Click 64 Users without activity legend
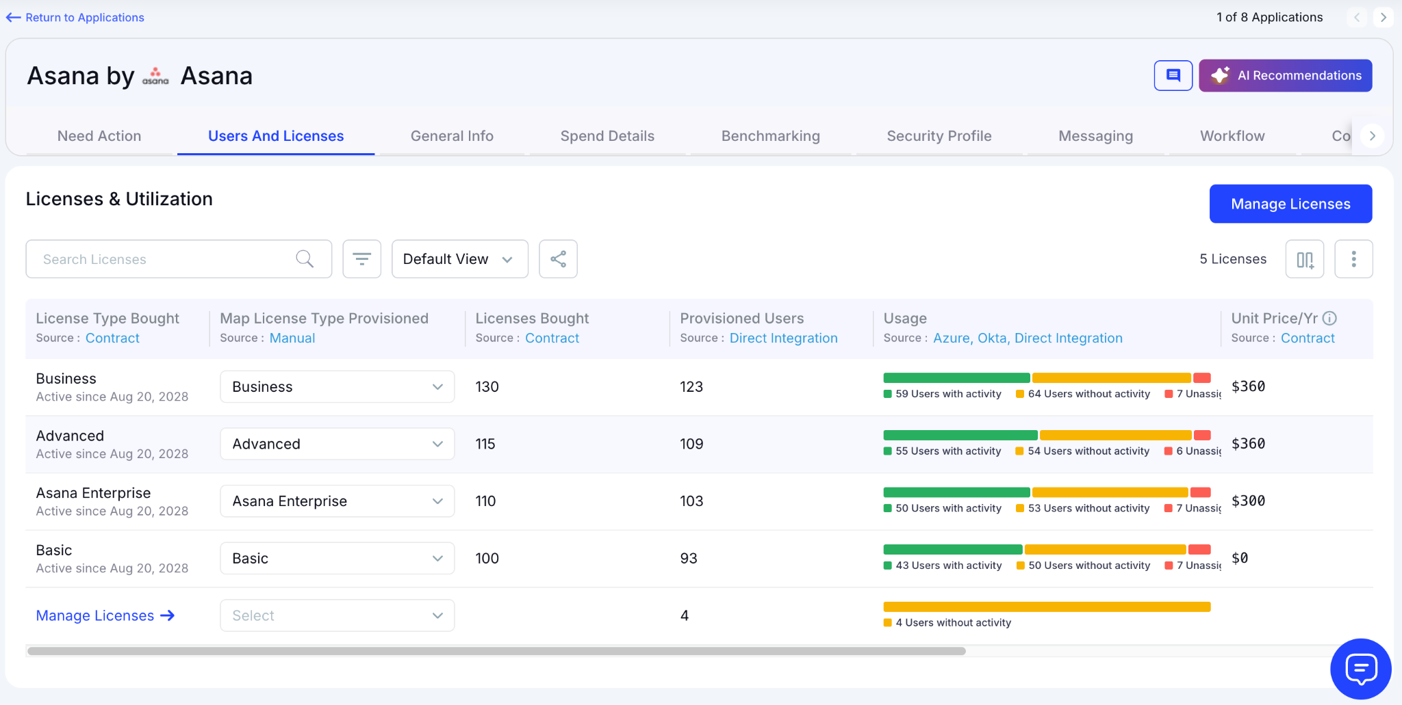 (x=1083, y=394)
